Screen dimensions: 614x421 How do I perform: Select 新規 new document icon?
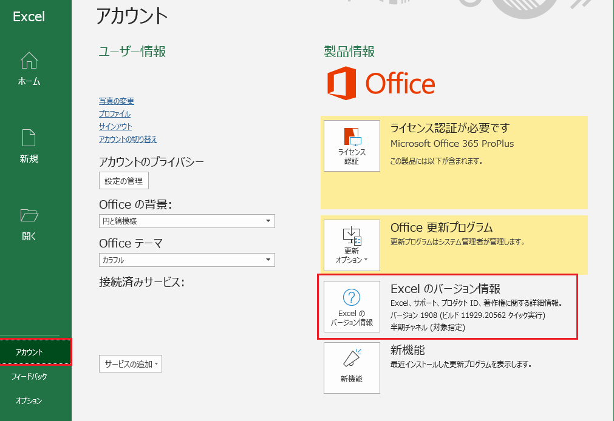click(29, 138)
